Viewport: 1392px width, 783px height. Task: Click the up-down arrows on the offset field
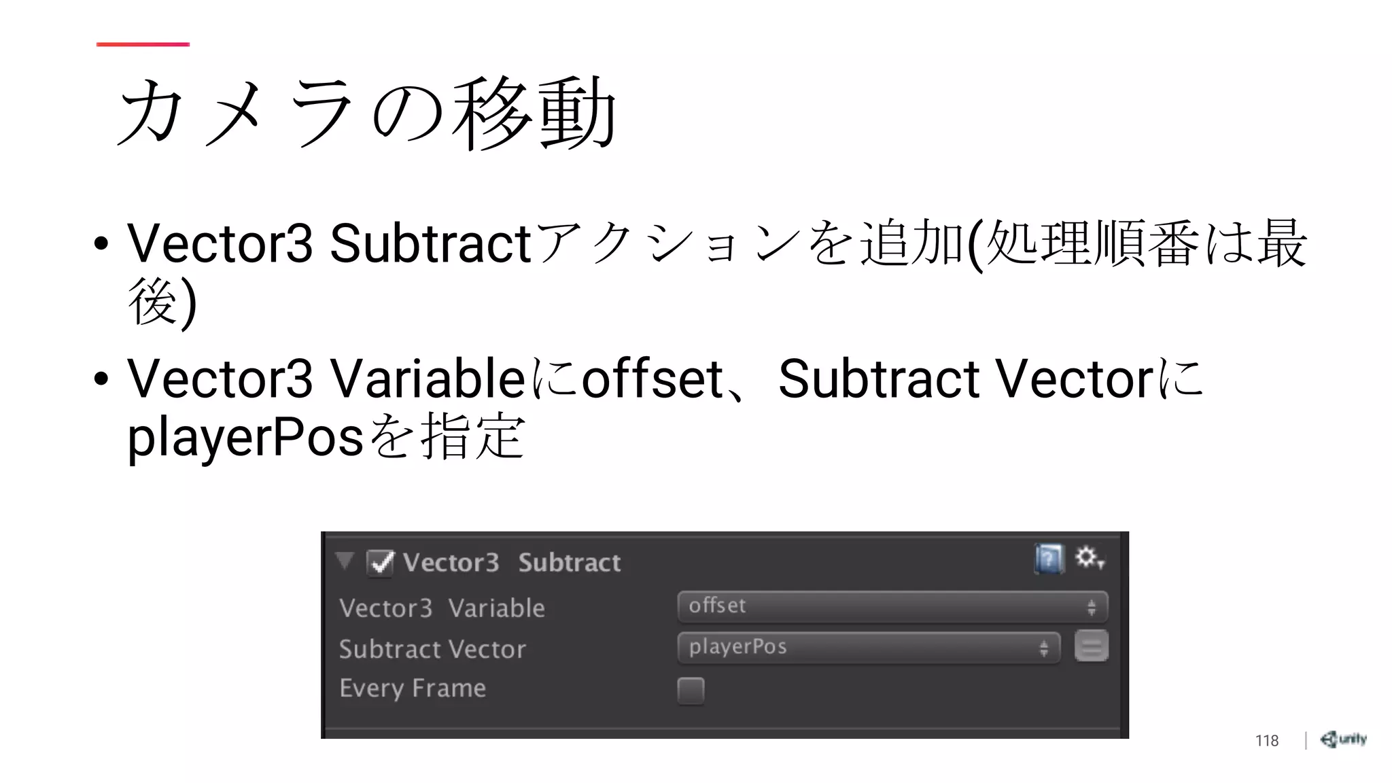pyautogui.click(x=1092, y=607)
